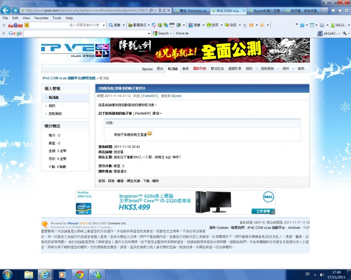
Task: Expand the Google toolbar More chevron
Action: 182,33
